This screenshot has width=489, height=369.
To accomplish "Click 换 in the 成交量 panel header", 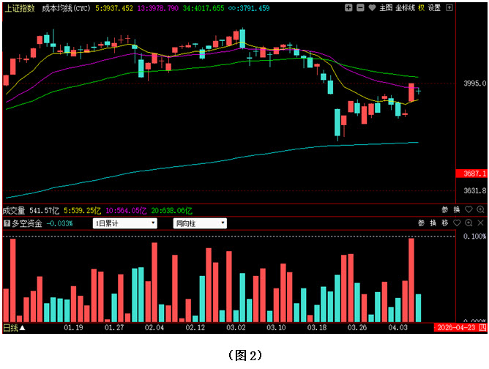I will (456, 210).
